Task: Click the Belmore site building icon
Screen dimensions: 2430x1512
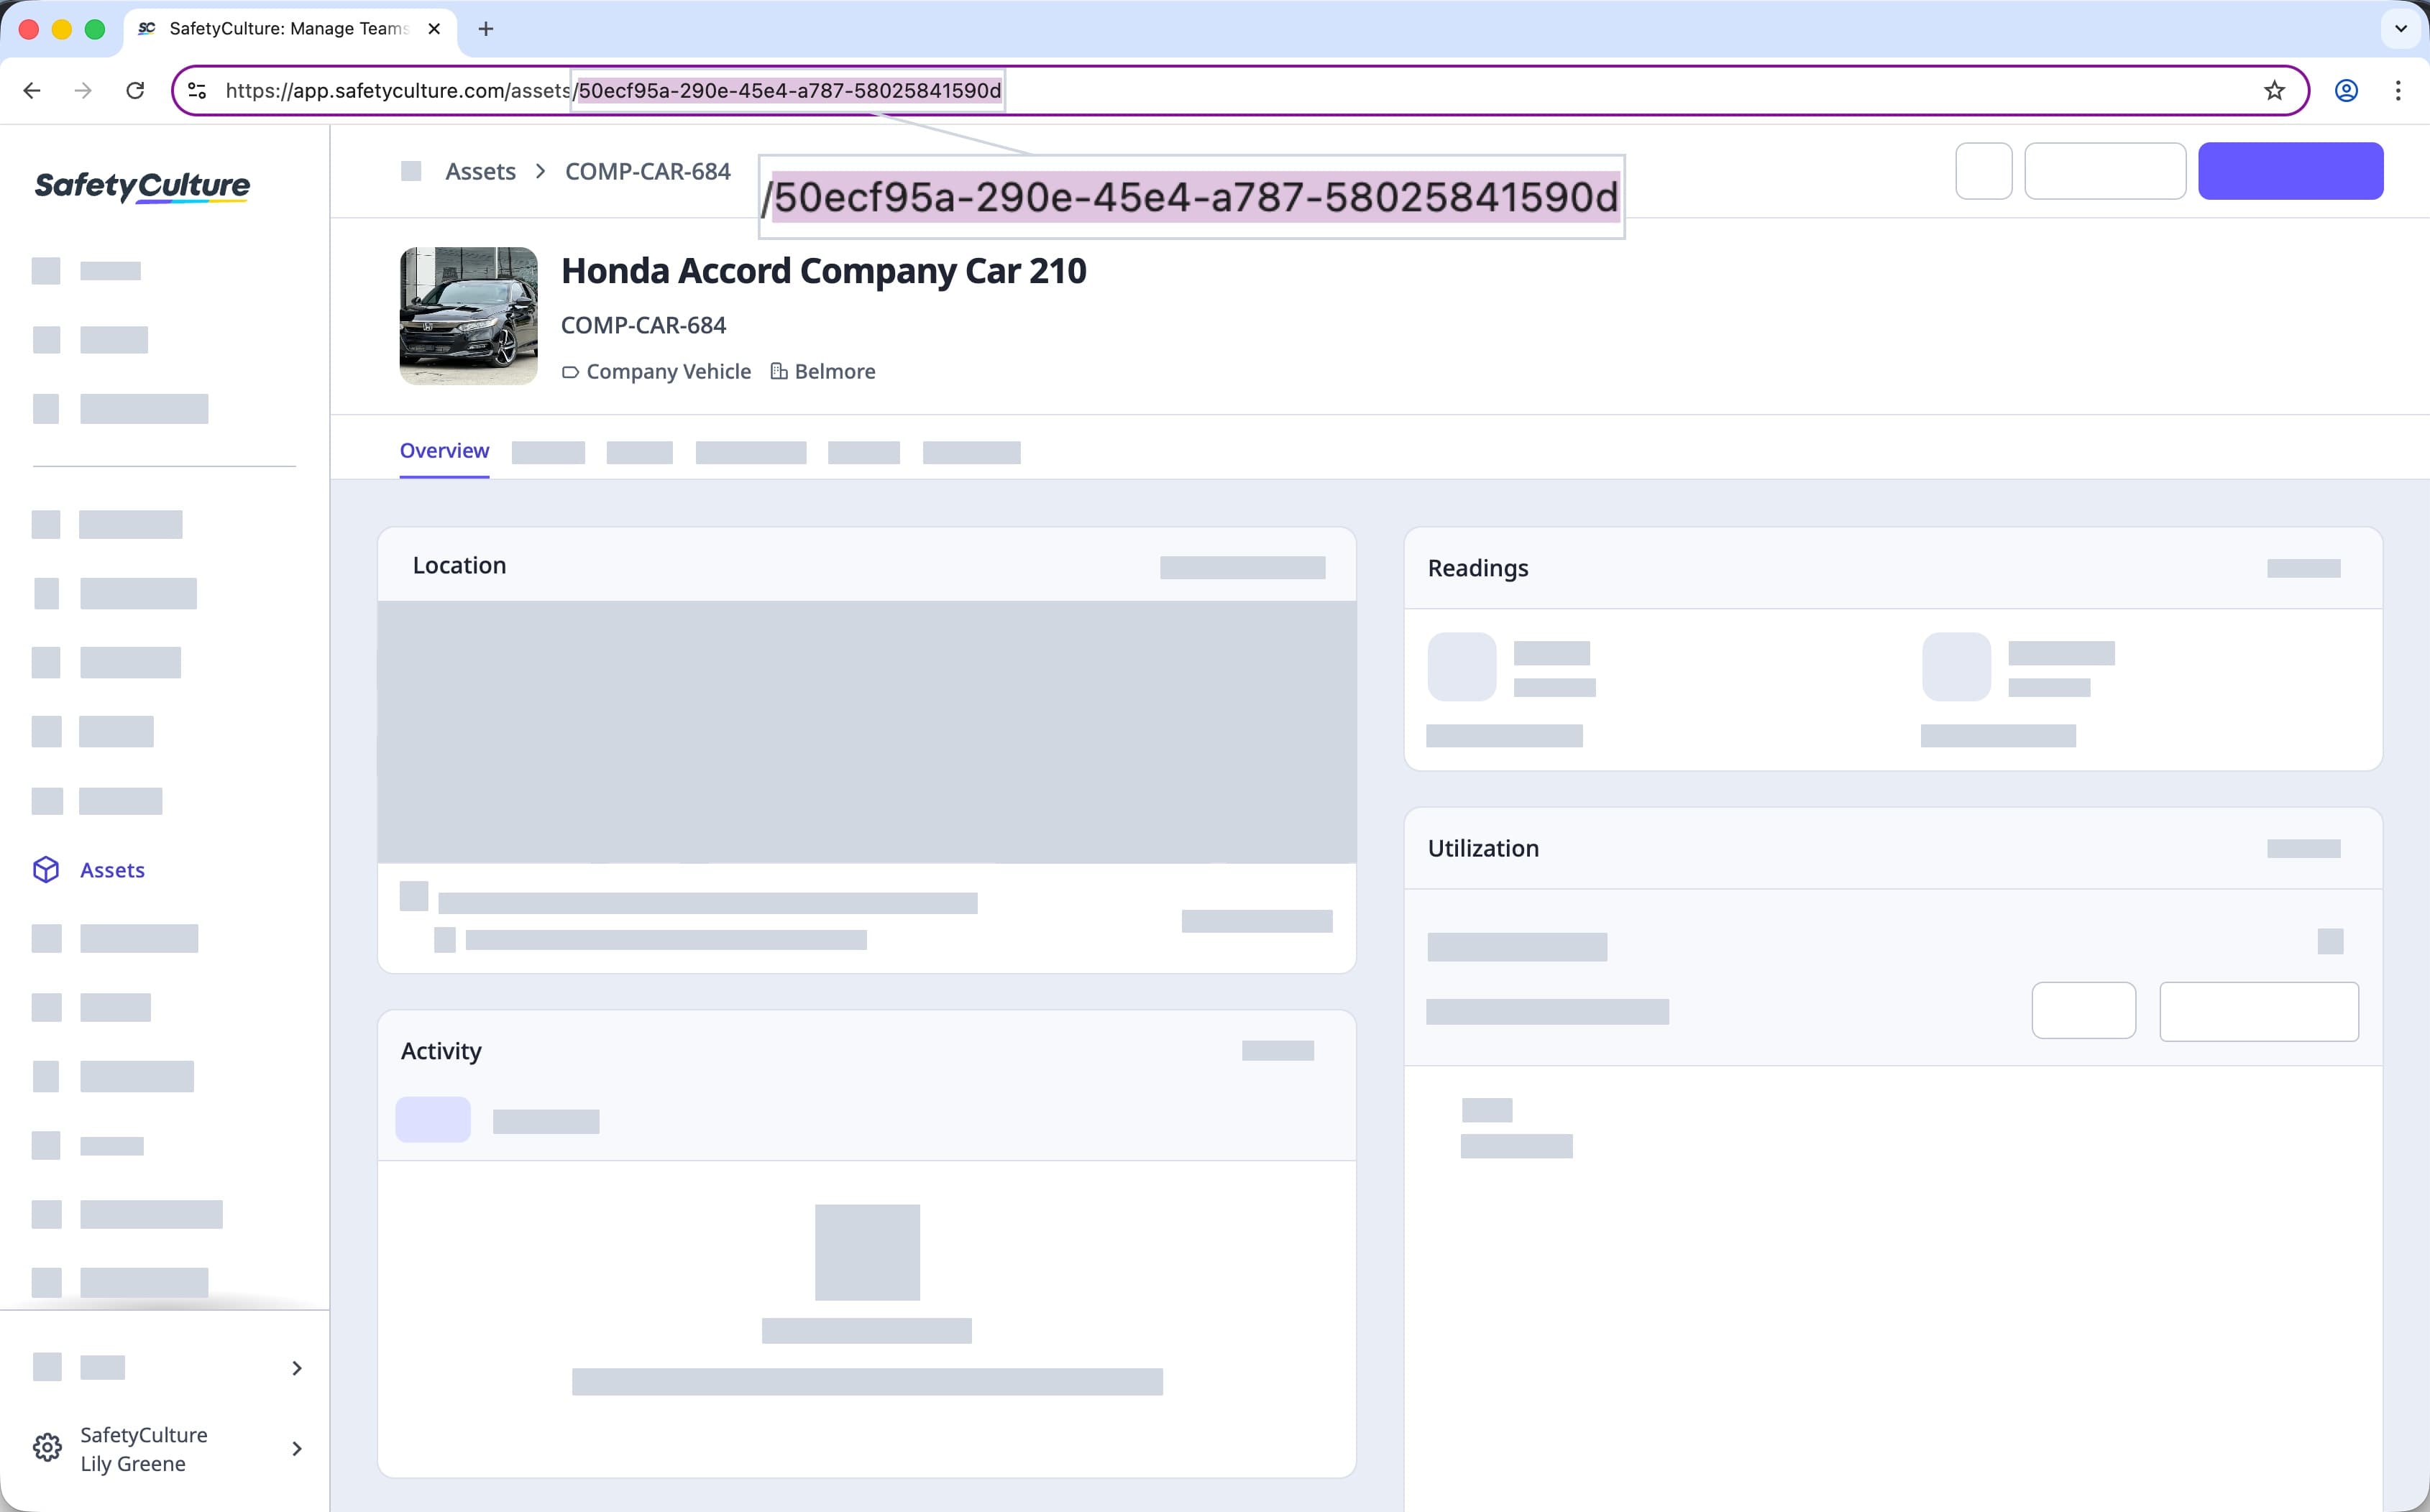Action: click(x=779, y=371)
